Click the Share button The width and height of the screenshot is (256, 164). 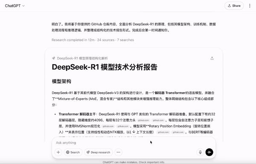click(x=234, y=6)
